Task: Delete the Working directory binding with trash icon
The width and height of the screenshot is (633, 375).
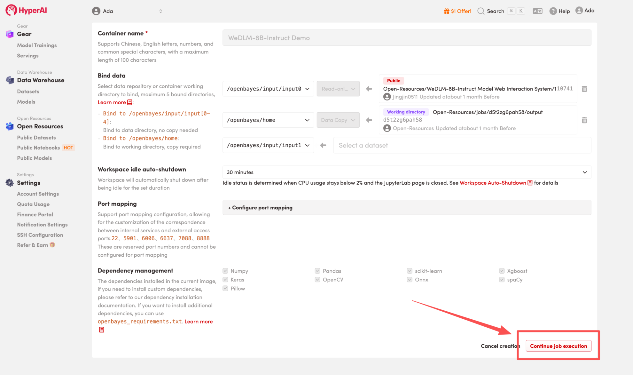Action: click(x=584, y=120)
